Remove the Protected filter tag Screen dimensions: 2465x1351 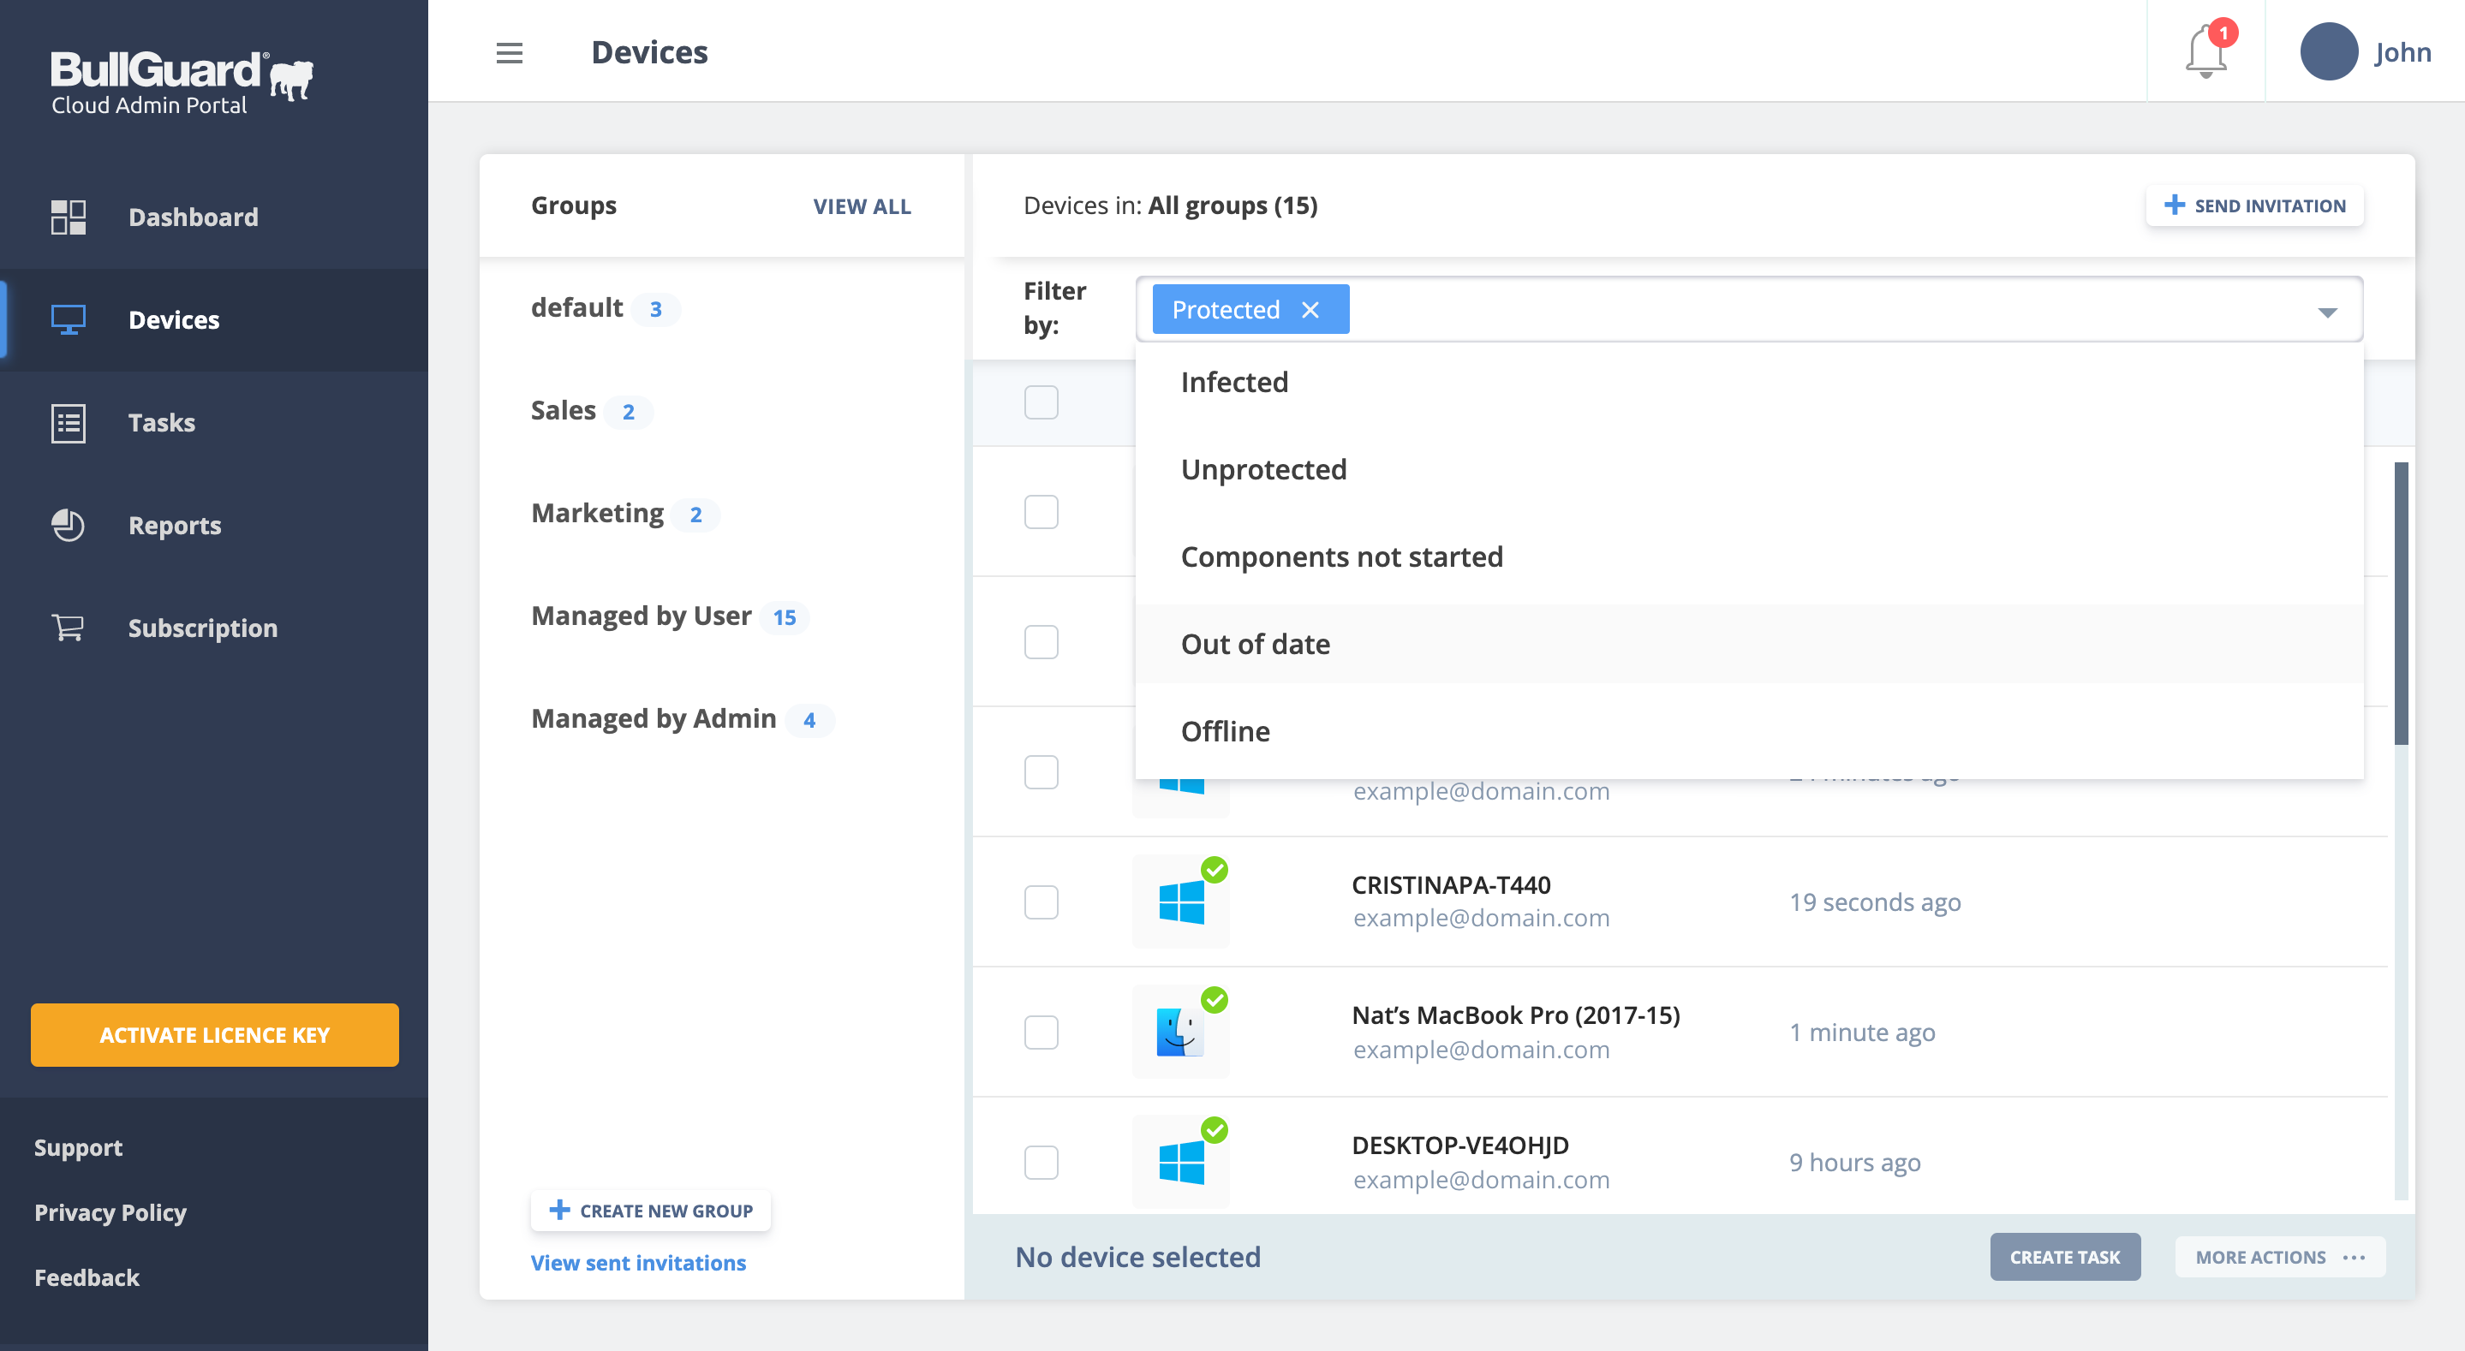pos(1310,310)
